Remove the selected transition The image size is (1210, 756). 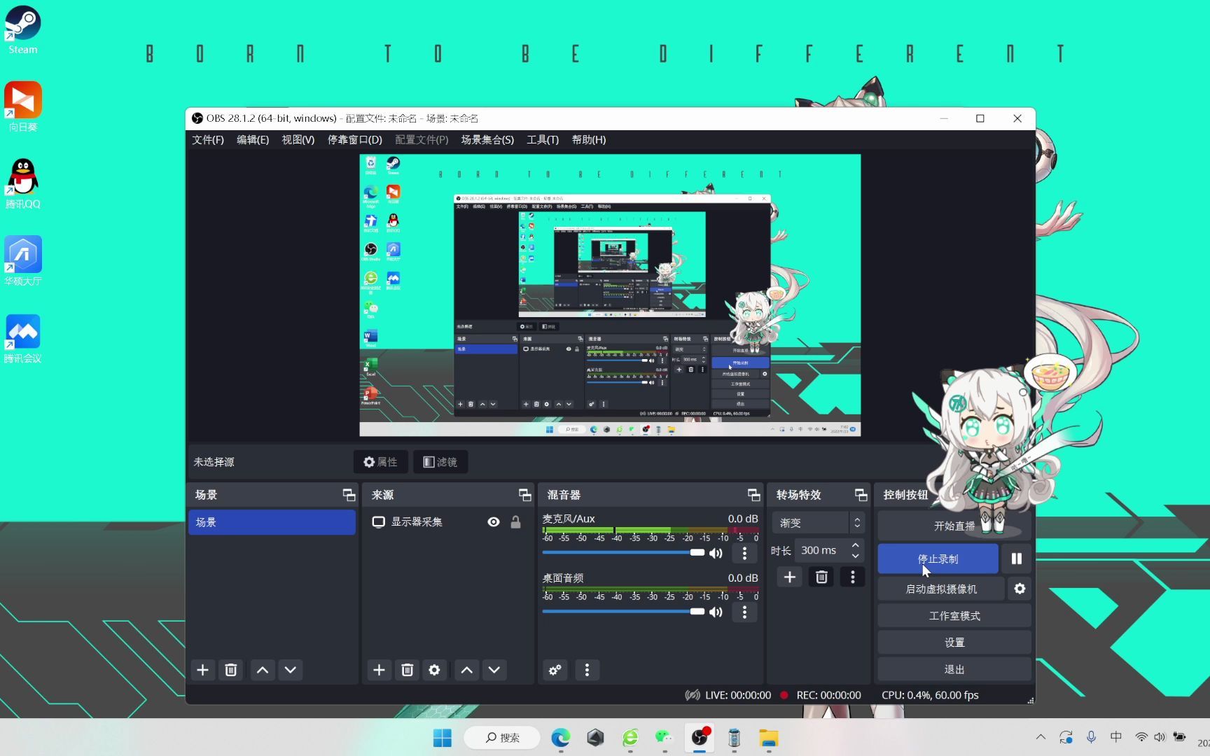click(821, 577)
